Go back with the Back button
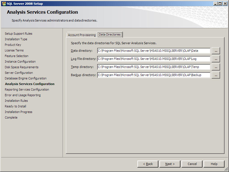 (x=148, y=164)
